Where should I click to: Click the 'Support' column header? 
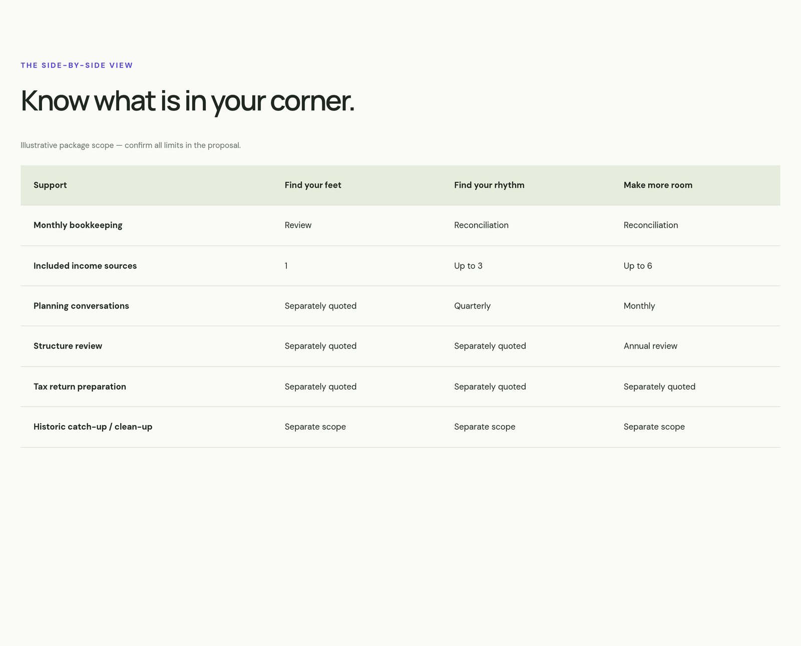pos(50,185)
